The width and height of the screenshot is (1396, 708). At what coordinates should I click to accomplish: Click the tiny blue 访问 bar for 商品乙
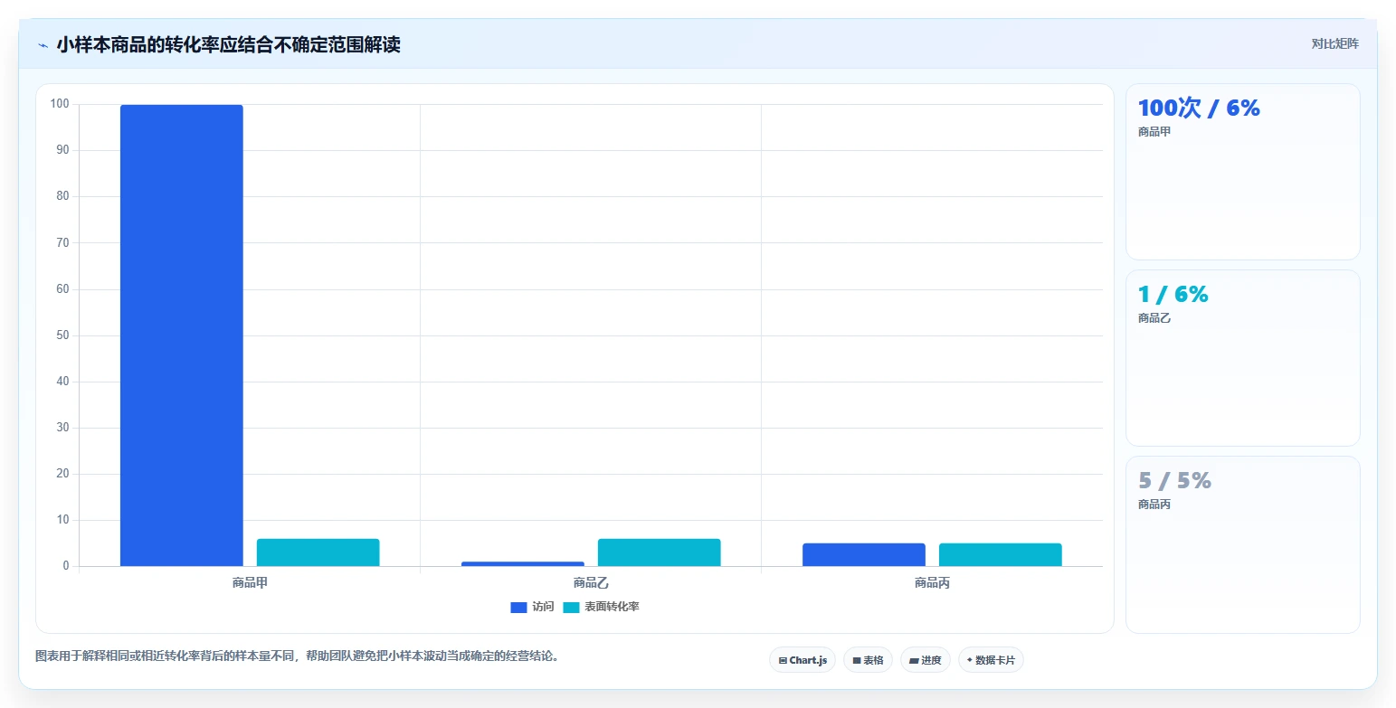523,563
